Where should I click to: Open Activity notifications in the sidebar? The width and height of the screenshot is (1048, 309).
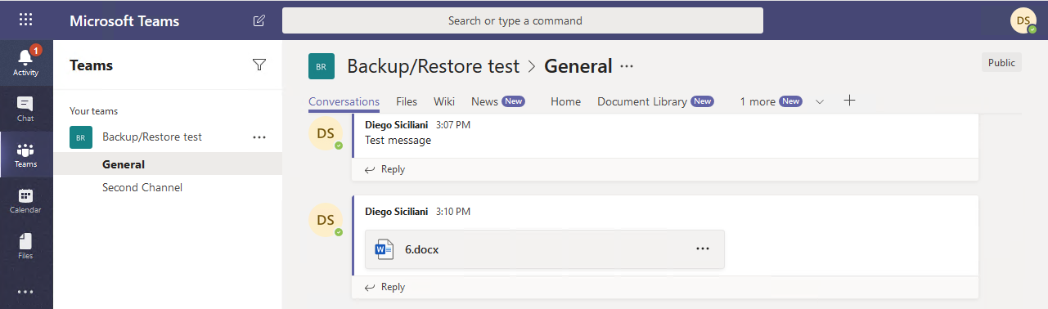coord(26,62)
